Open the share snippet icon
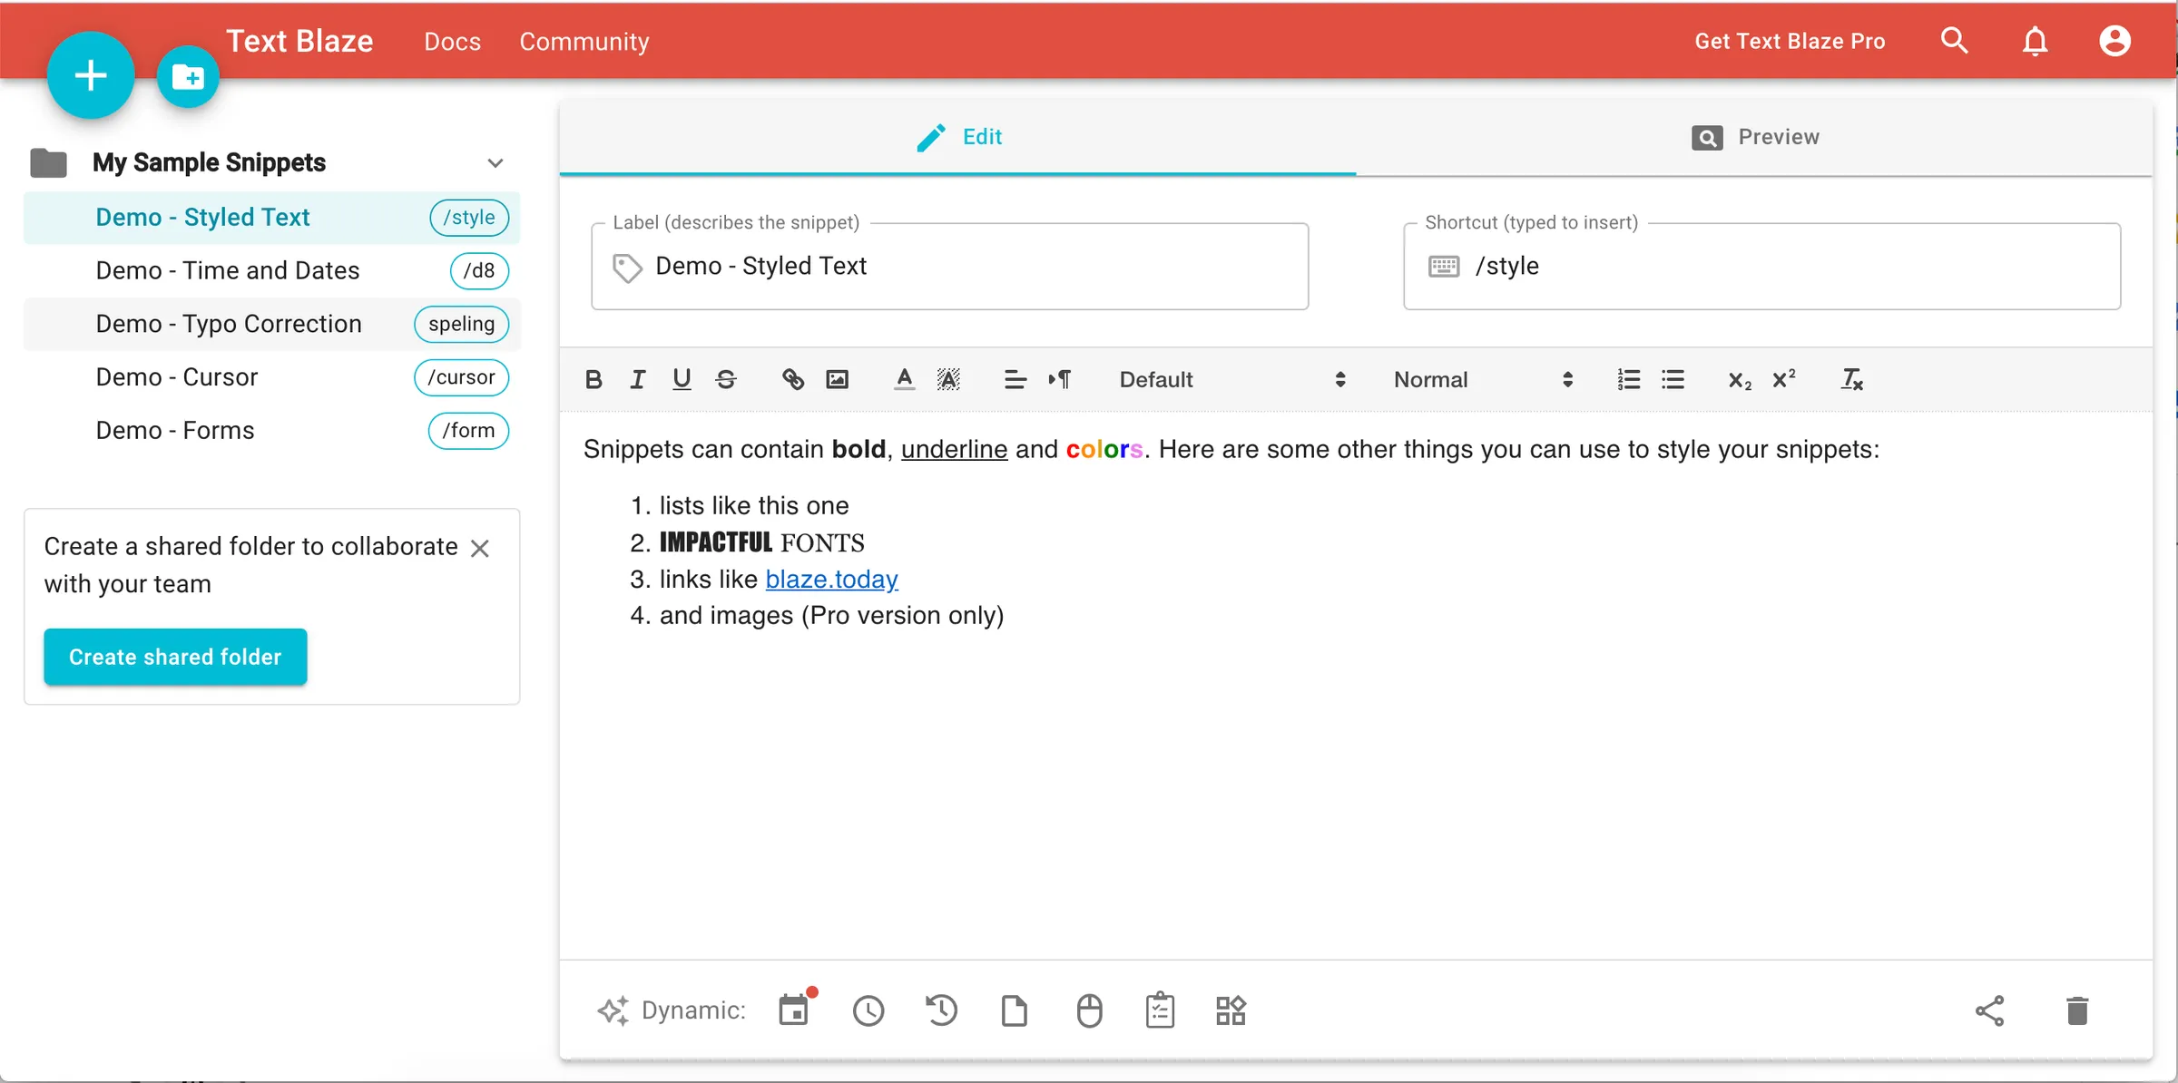This screenshot has height=1083, width=2178. point(1990,1010)
